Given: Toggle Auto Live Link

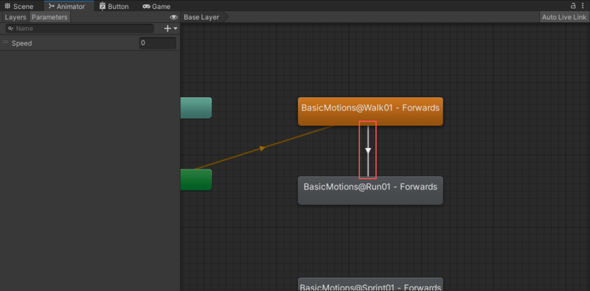Looking at the screenshot, I should click(x=564, y=17).
